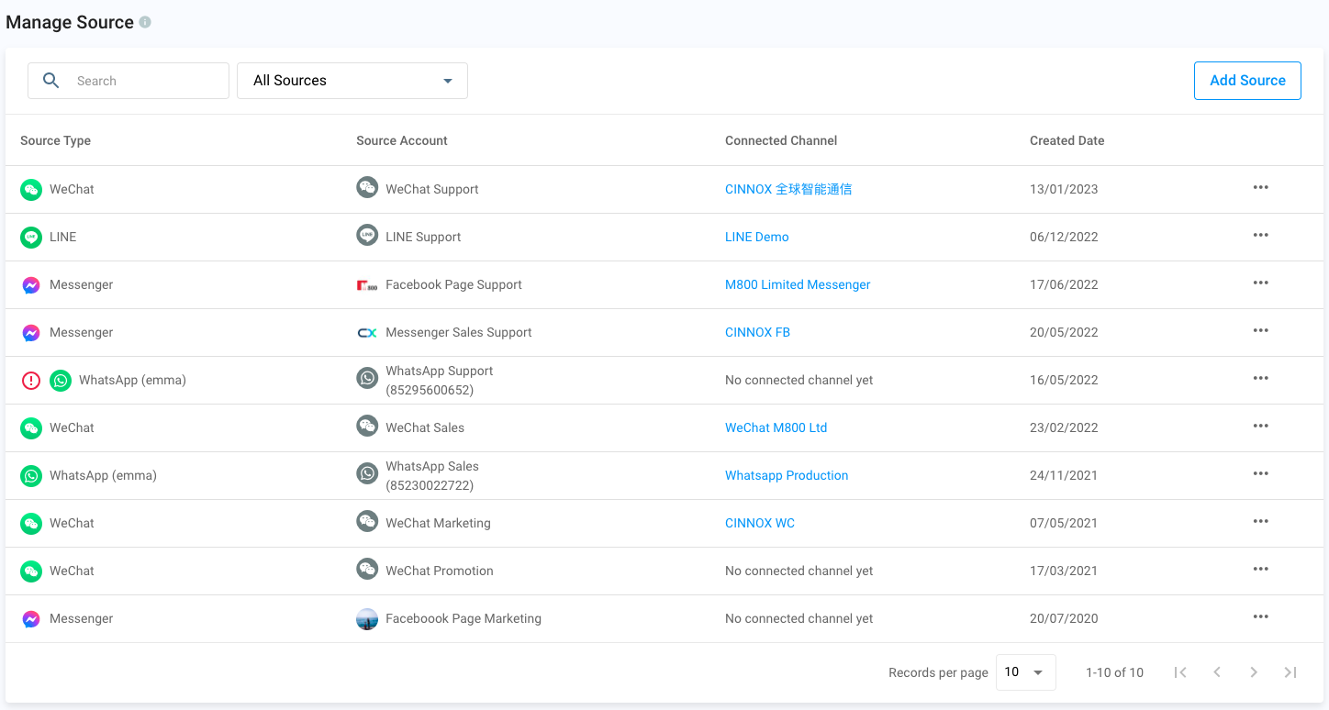Open more options for WeChat Promotion row
Viewport: 1329px width, 710px height.
[1260, 570]
